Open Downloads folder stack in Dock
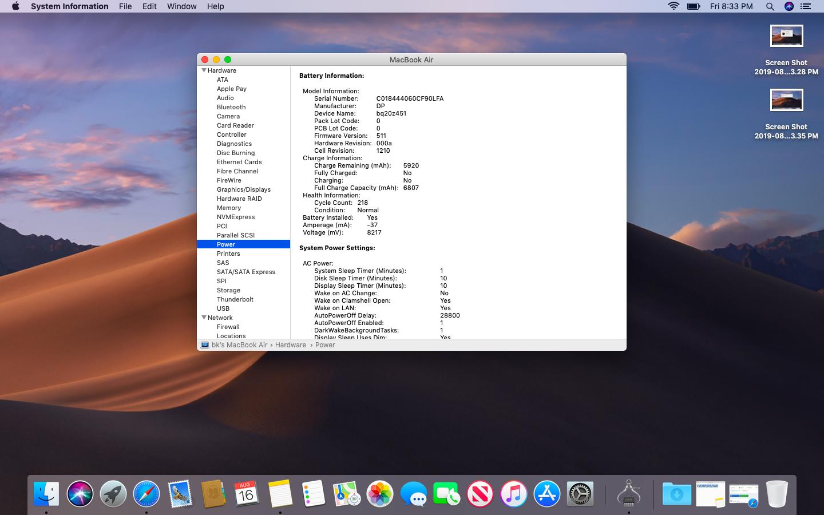Screen dimensions: 824x515 pos(677,493)
